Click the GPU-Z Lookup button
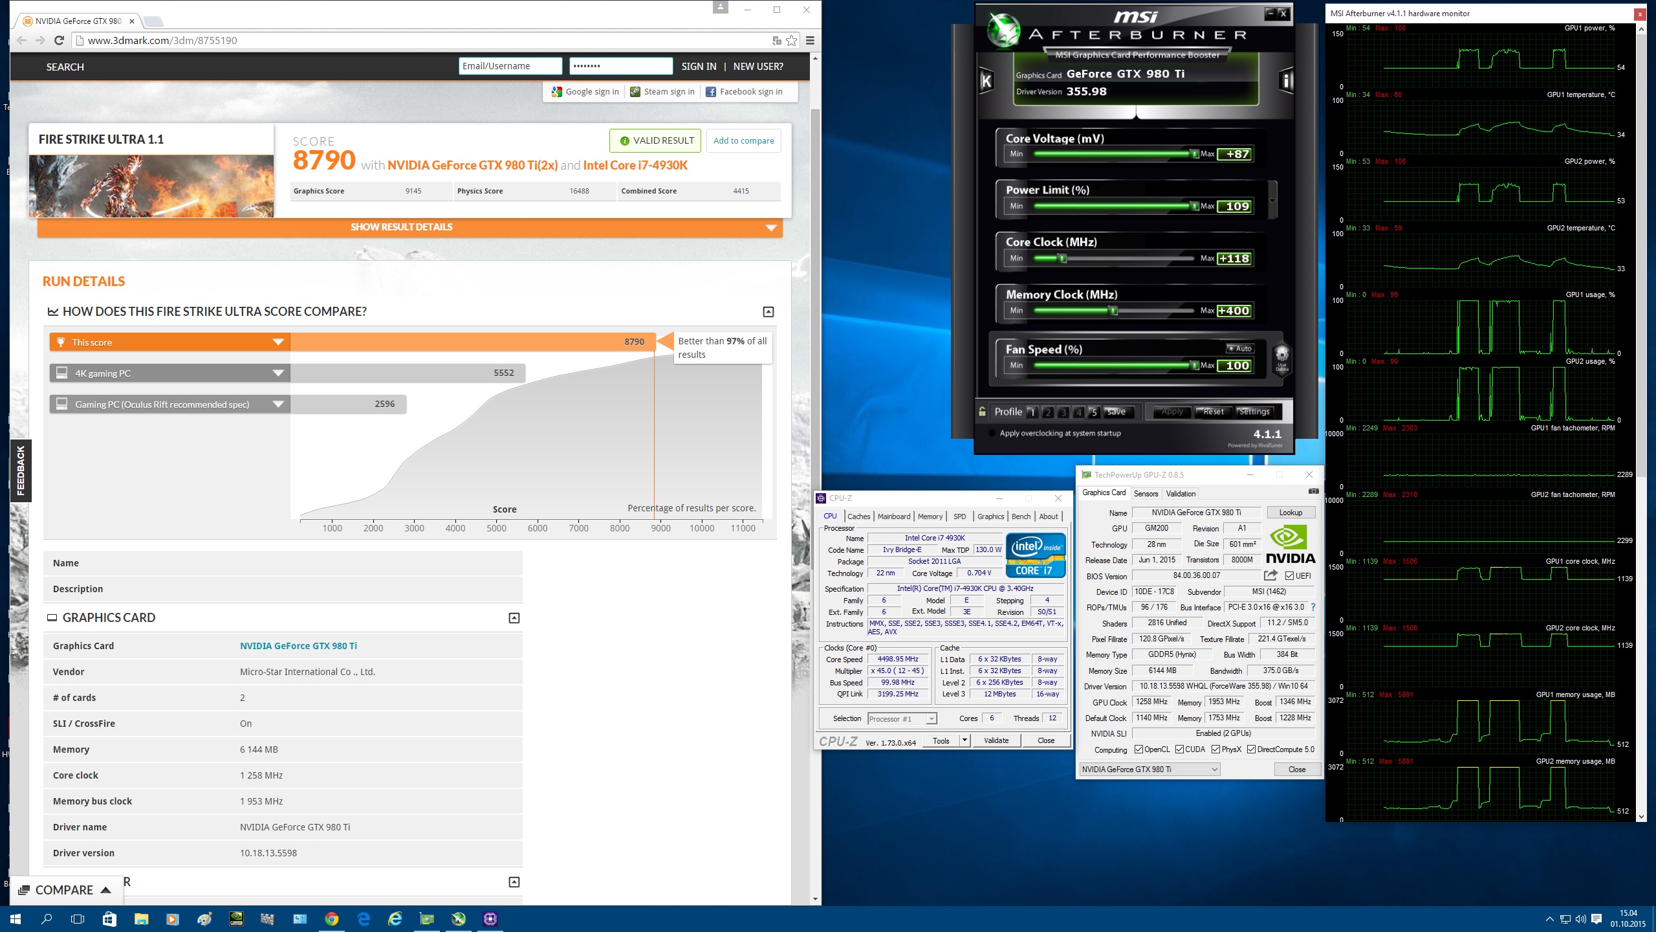Screen dimensions: 1656x932 [x=1291, y=513]
